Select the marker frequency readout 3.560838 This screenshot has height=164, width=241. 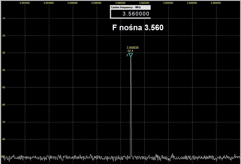click(132, 48)
